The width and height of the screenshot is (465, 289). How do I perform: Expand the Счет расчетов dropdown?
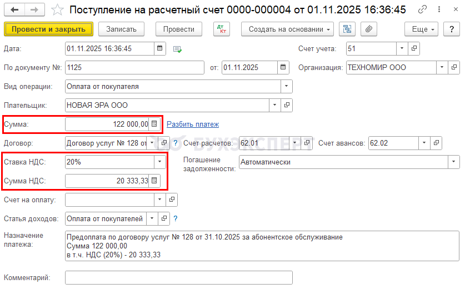click(295, 143)
